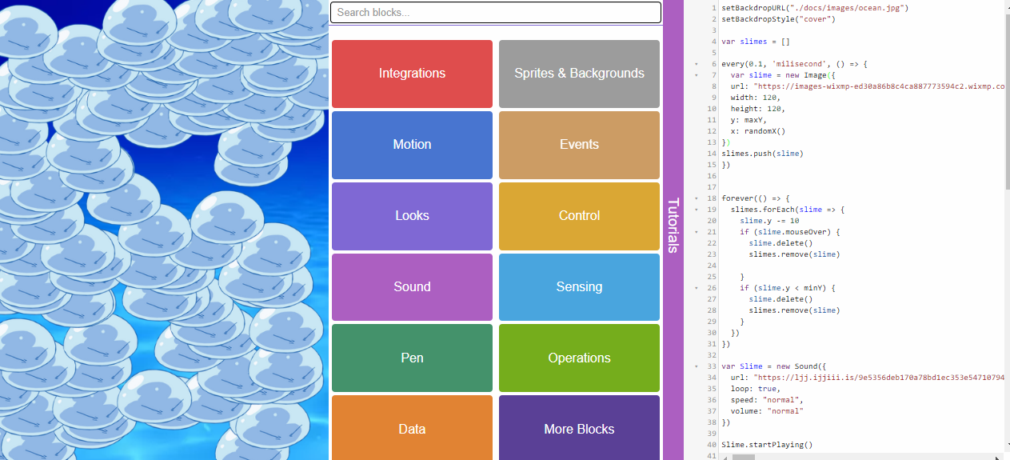Open the Looks block category
Viewport: 1010px width, 460px height.
[x=412, y=216]
